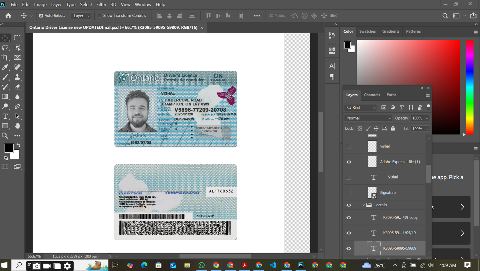Screen dimensions: 480x271
Task: Select the Crop tool
Action: pos(5,57)
